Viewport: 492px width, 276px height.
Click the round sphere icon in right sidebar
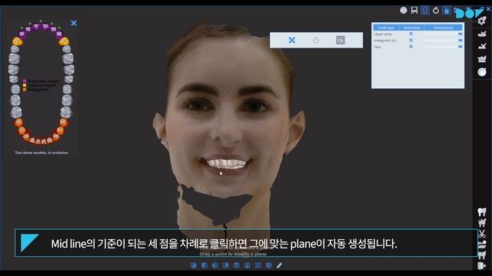pos(482,72)
